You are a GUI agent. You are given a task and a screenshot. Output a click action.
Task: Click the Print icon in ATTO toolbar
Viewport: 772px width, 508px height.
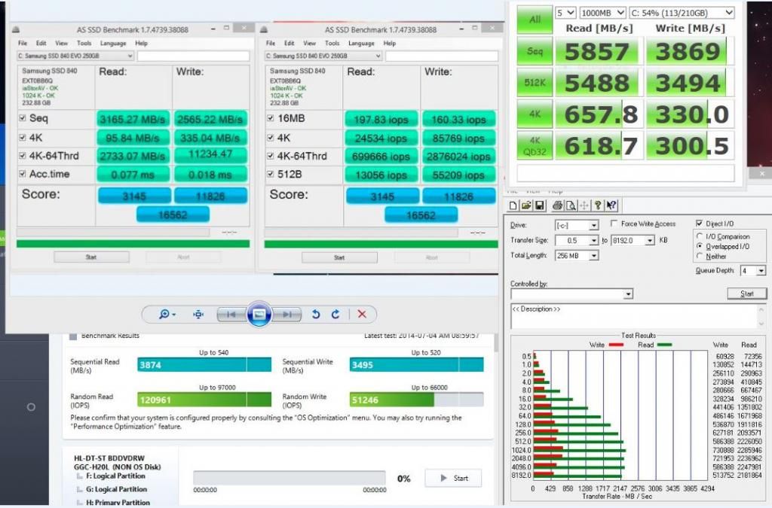557,205
